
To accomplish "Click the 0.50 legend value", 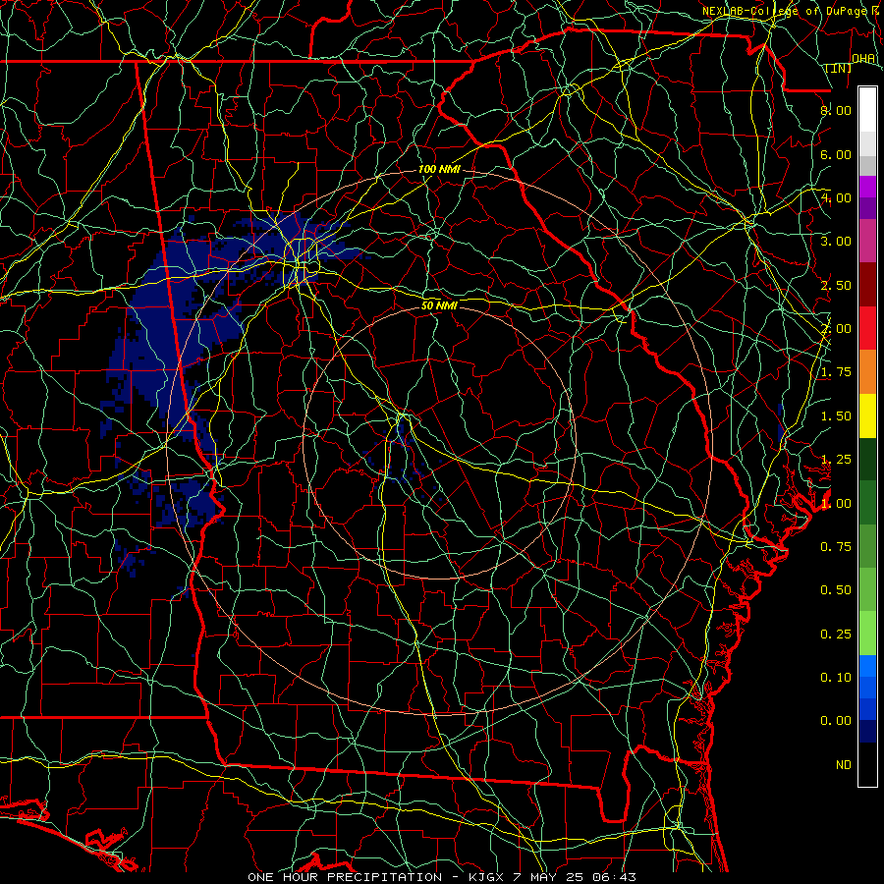I will click(836, 590).
